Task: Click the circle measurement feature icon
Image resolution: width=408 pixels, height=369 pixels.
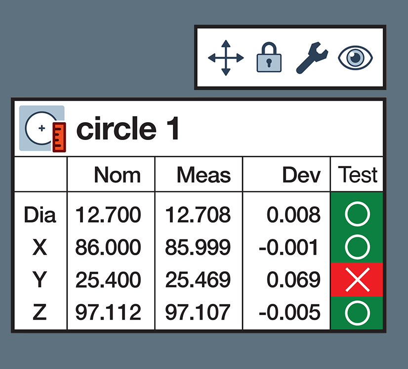Action: [x=42, y=129]
